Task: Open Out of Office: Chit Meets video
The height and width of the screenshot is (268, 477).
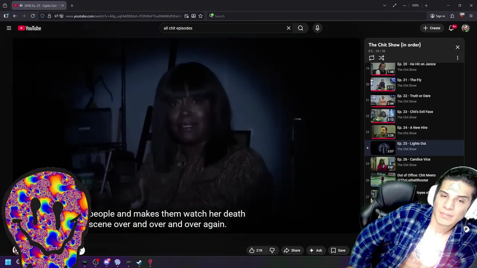Action: [414, 179]
